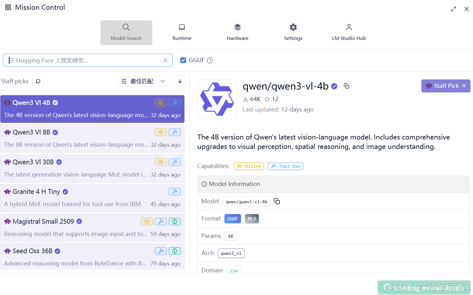Copy the model name qwen/qwen3-vl-4b
This screenshot has height=295, width=473.
tap(346, 86)
